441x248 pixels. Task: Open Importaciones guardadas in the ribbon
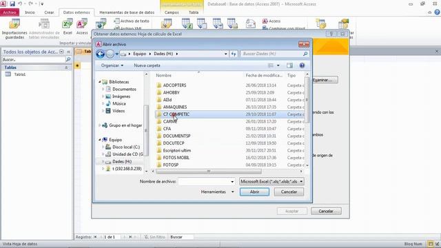pyautogui.click(x=14, y=29)
